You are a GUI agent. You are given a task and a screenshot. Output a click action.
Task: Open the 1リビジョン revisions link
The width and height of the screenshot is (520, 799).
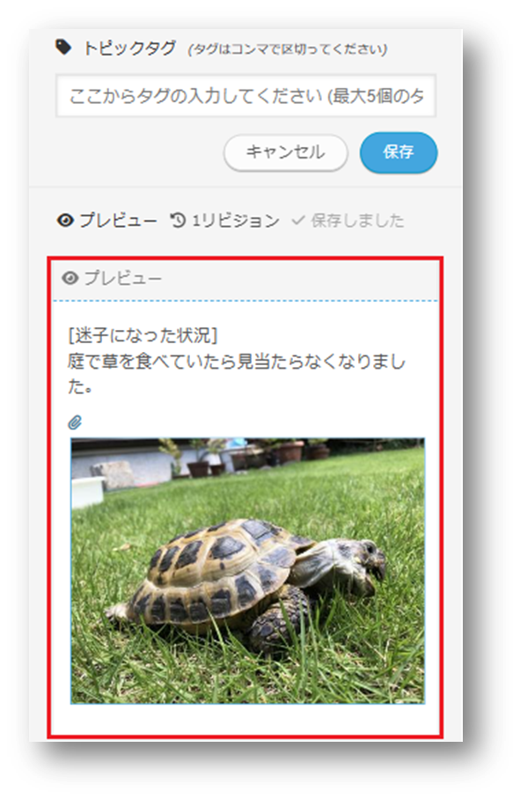click(235, 221)
